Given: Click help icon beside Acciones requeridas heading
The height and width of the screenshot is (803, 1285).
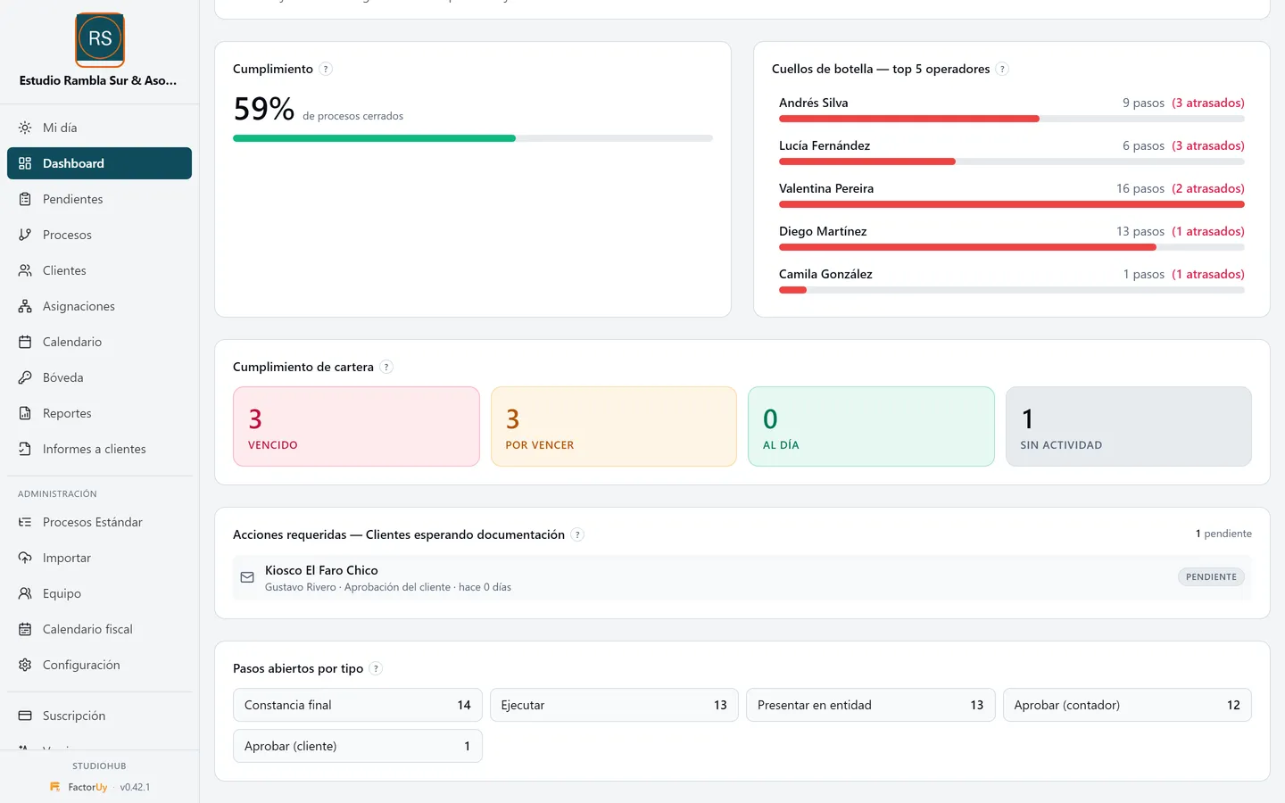Looking at the screenshot, I should click(x=577, y=534).
